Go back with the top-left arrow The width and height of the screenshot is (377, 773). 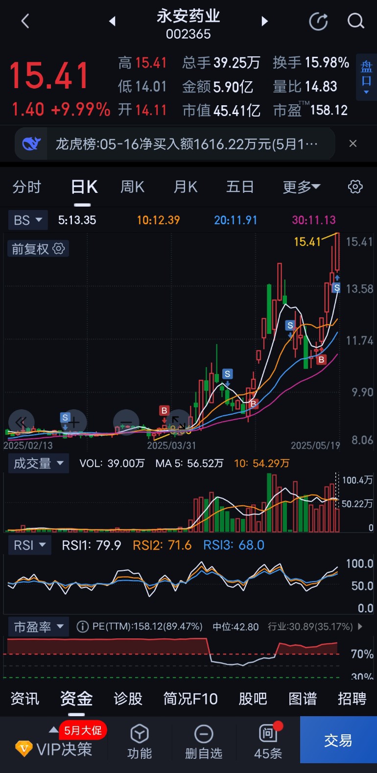click(25, 21)
